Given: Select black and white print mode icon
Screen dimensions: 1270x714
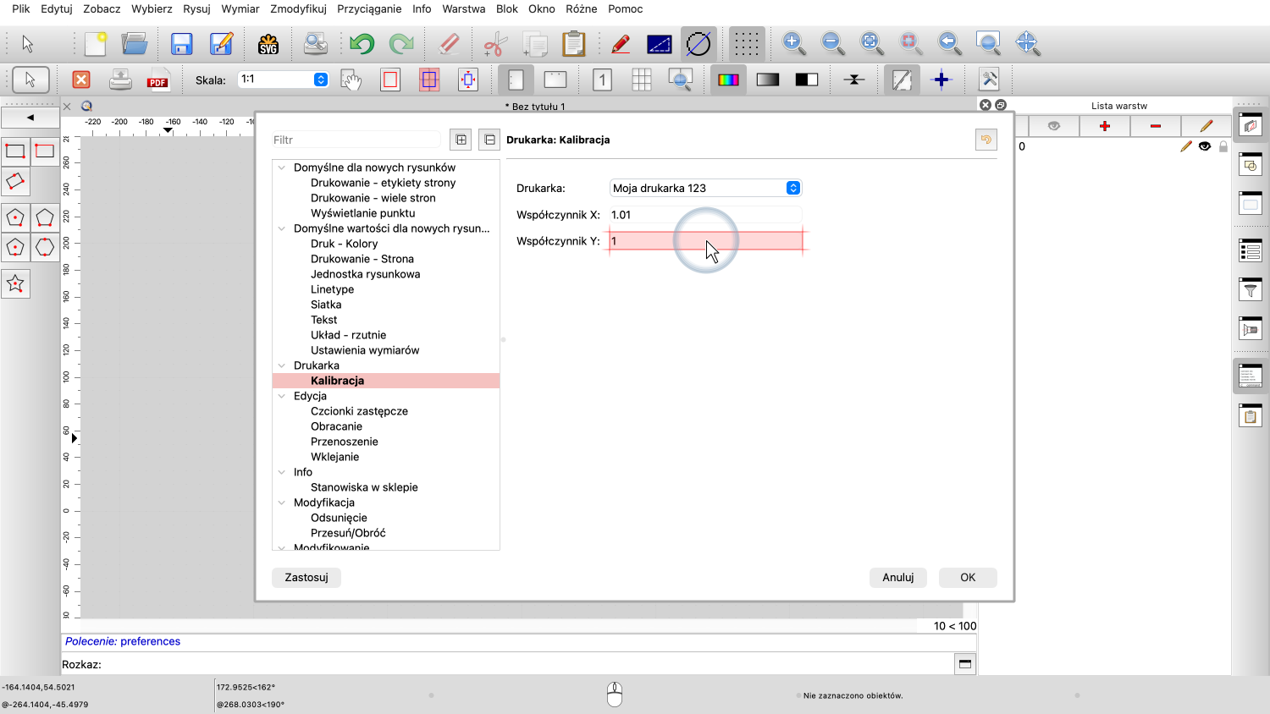Looking at the screenshot, I should [x=807, y=80].
